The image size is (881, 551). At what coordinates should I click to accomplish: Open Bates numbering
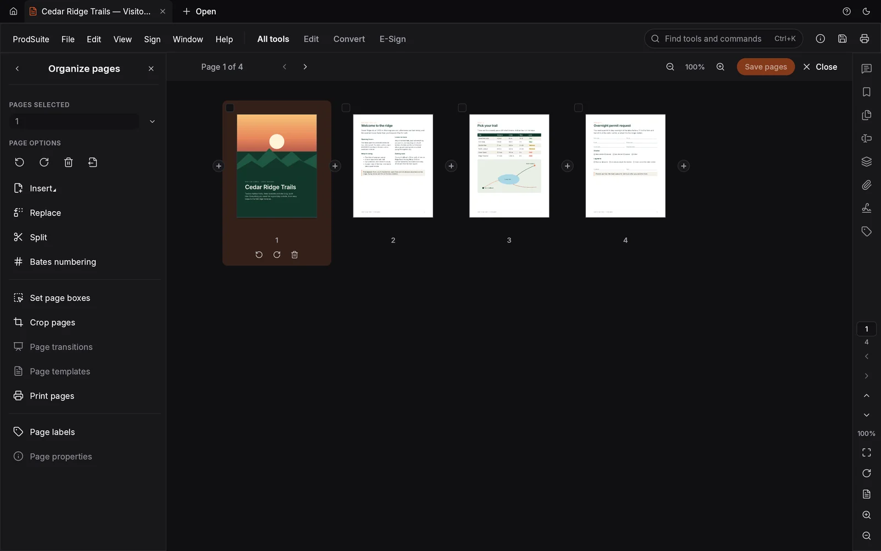coord(63,262)
